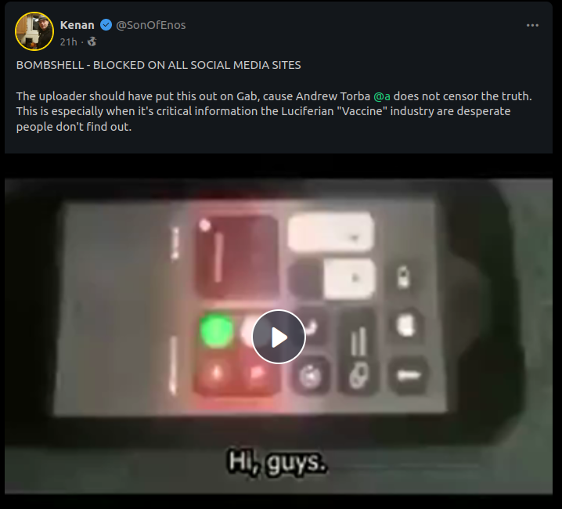Screen dimensions: 562x509
Task: Play the video with center play button
Action: pyautogui.click(x=279, y=337)
